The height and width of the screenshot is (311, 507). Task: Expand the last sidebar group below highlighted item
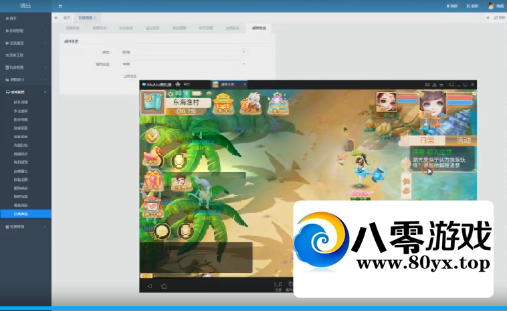tap(25, 227)
